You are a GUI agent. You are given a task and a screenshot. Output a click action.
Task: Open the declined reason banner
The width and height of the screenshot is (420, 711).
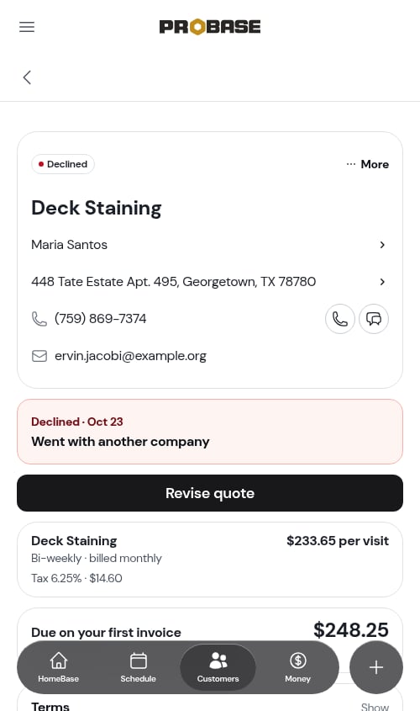(210, 432)
